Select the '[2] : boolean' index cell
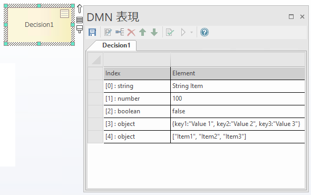The height and width of the screenshot is (195, 311). 137,111
